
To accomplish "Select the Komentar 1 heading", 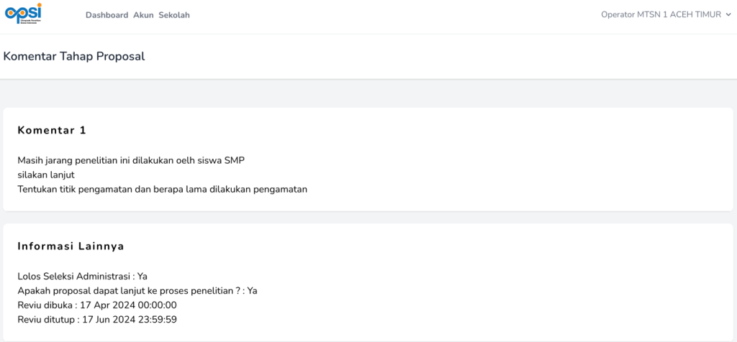I will 52,131.
